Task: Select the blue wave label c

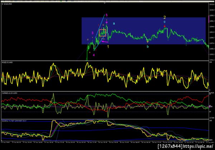Action: 164,21
